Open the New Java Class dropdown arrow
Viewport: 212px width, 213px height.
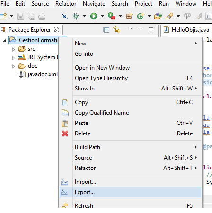tap(149, 16)
